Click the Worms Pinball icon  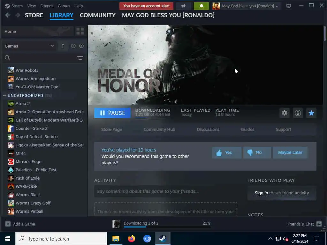pos(11,212)
